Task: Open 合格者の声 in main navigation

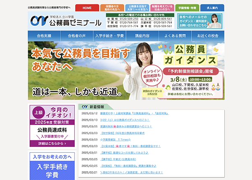Action: pyautogui.click(x=77, y=36)
